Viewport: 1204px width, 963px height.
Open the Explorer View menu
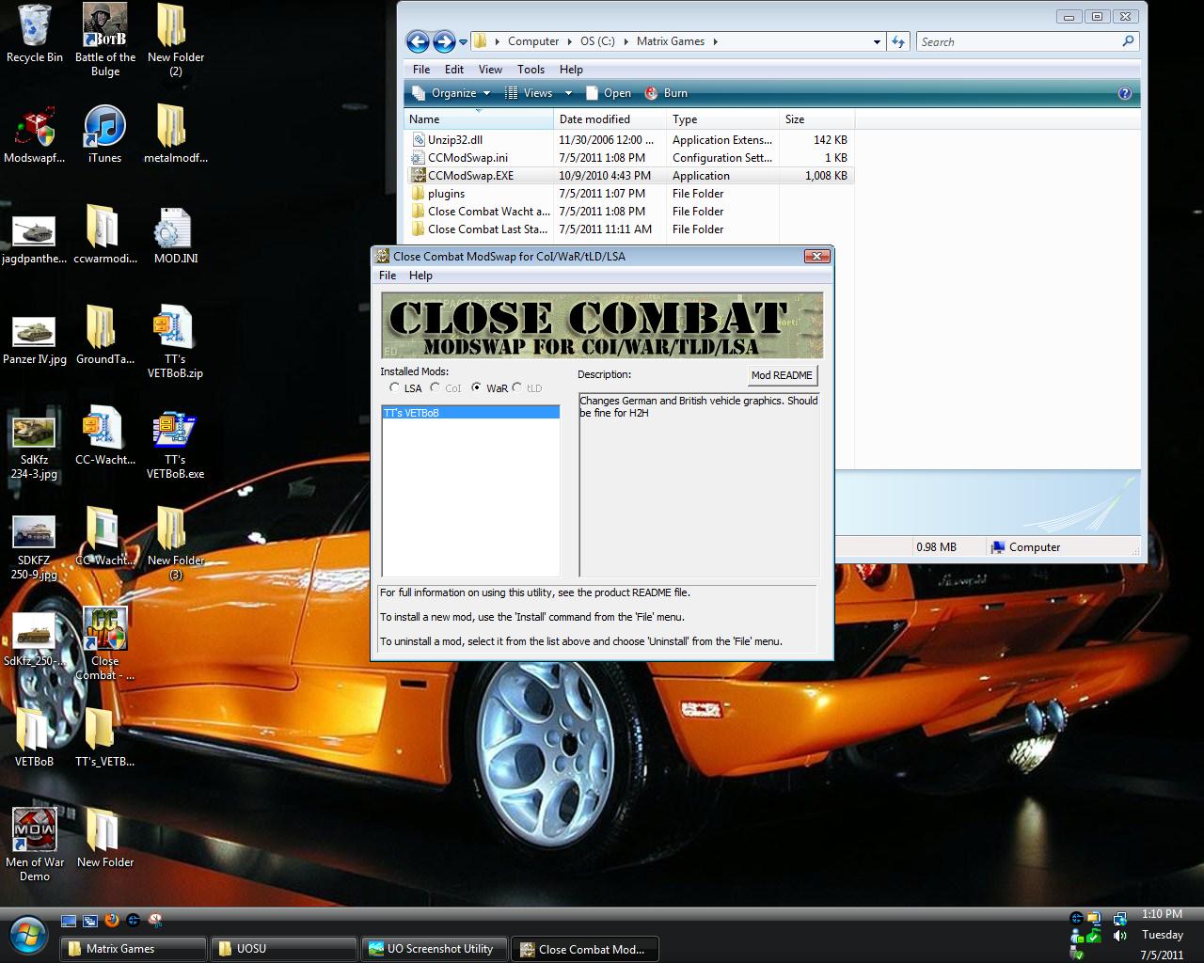point(490,70)
